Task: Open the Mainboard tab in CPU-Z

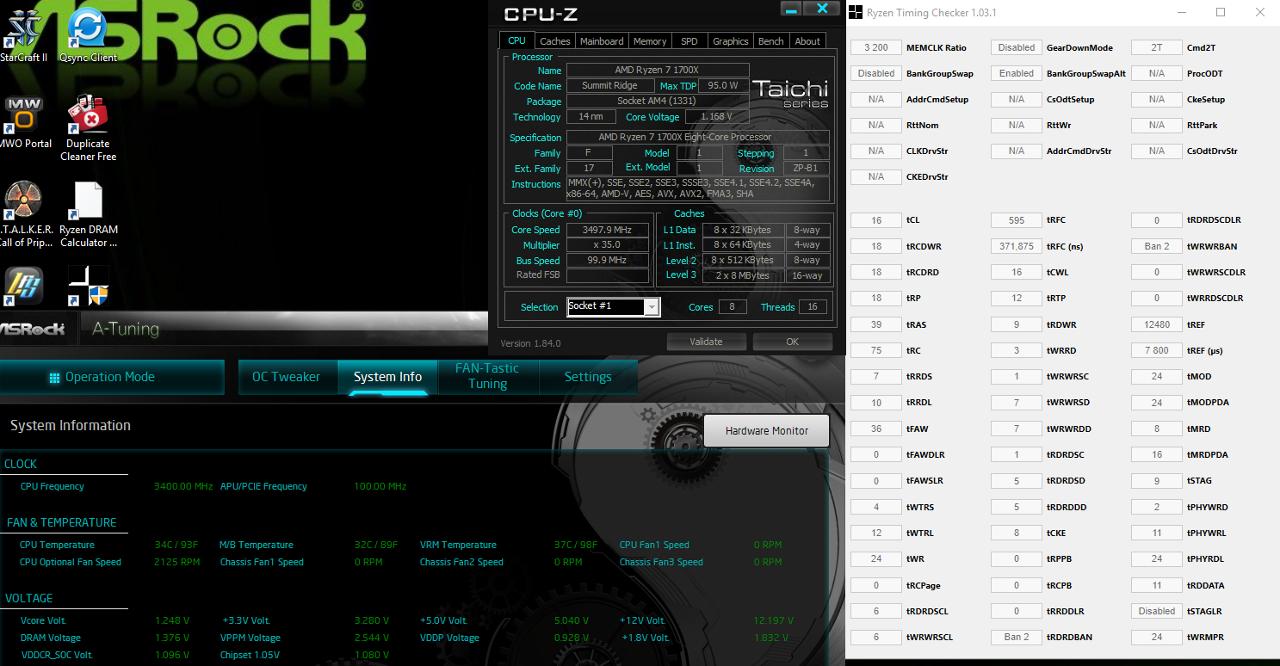Action: [x=602, y=41]
